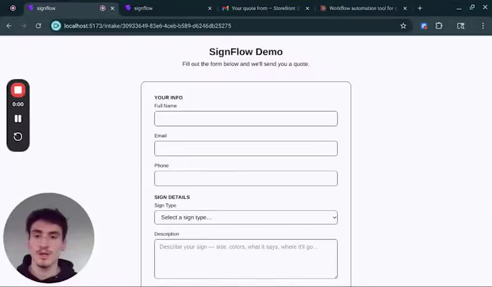Click the address bar URL
492x287 pixels.
[x=148, y=26]
